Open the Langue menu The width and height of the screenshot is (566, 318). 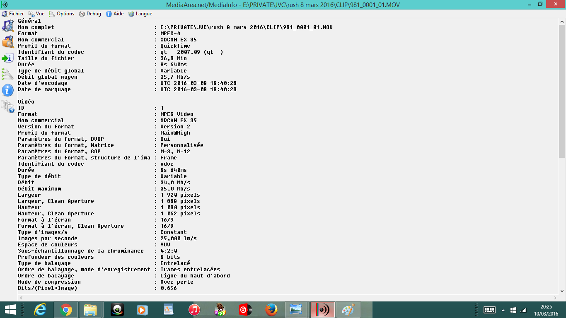[140, 14]
